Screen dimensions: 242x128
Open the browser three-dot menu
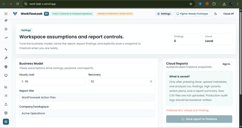238,4
